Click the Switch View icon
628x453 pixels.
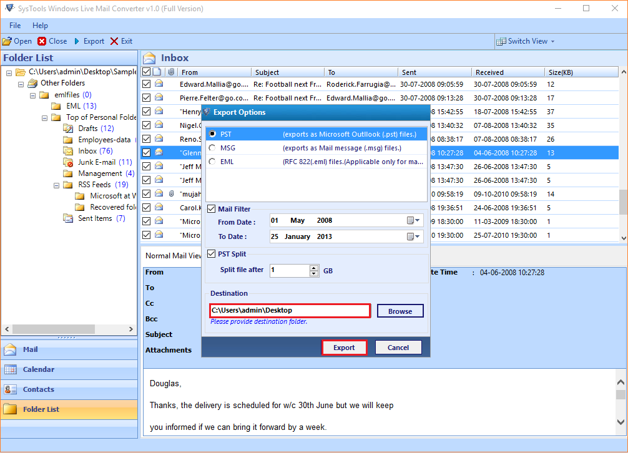point(501,41)
